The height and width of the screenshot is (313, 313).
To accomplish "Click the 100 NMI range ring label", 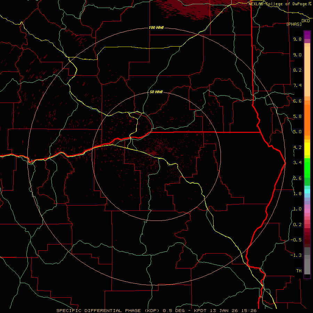I will [156, 27].
